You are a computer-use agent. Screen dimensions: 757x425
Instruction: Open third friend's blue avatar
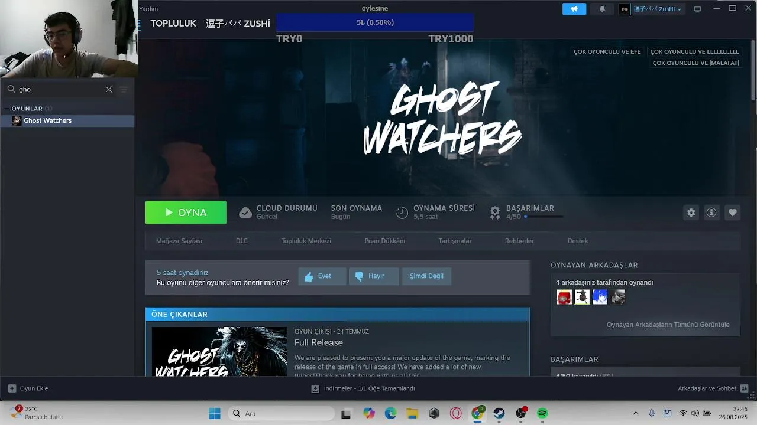(600, 297)
